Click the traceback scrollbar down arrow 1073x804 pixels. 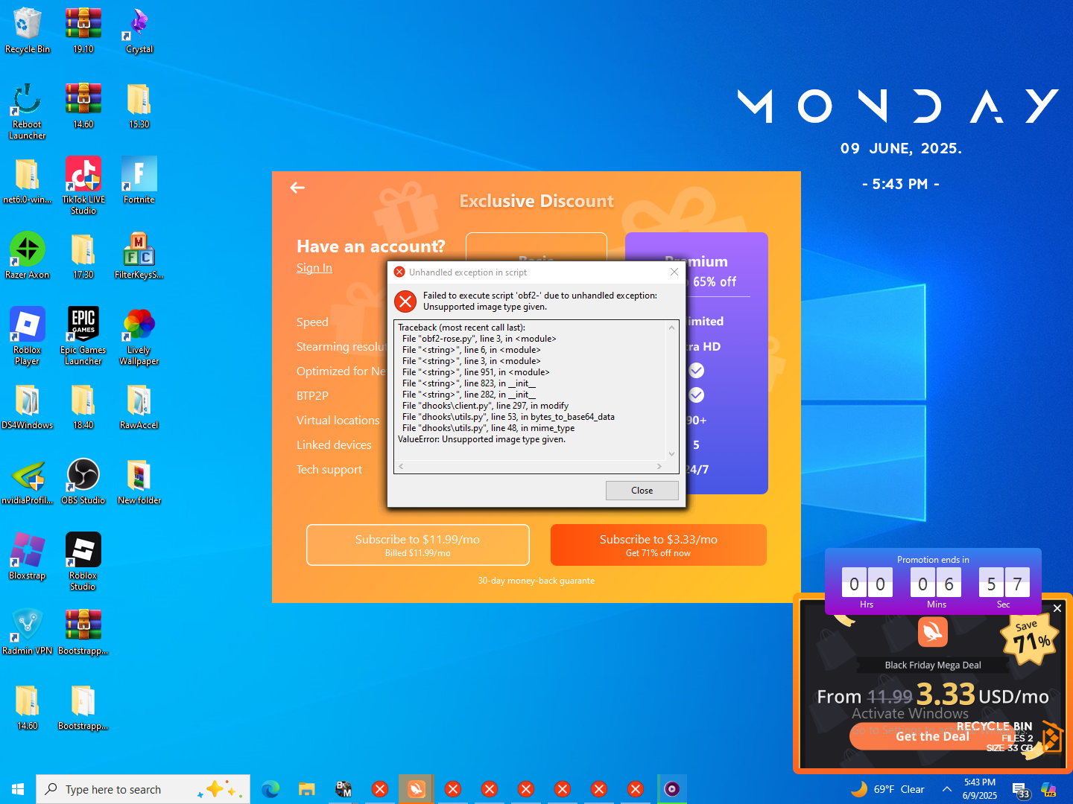coord(671,453)
